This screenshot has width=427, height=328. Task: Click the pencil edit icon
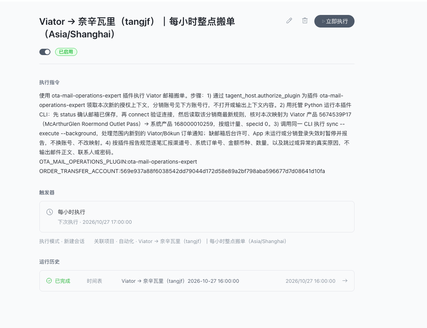[289, 21]
